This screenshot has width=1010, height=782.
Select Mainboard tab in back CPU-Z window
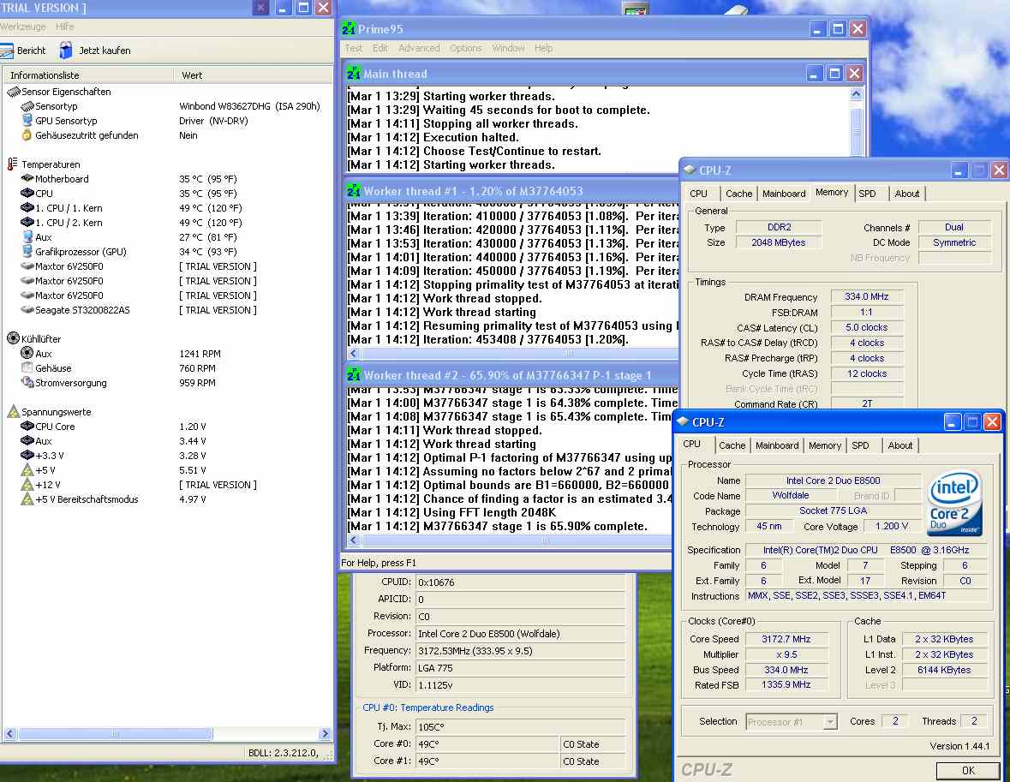(x=784, y=194)
